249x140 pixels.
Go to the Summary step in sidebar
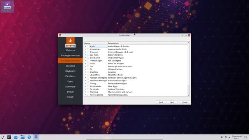pyautogui.click(x=70, y=87)
